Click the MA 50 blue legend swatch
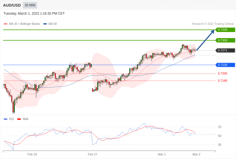 (45, 24)
